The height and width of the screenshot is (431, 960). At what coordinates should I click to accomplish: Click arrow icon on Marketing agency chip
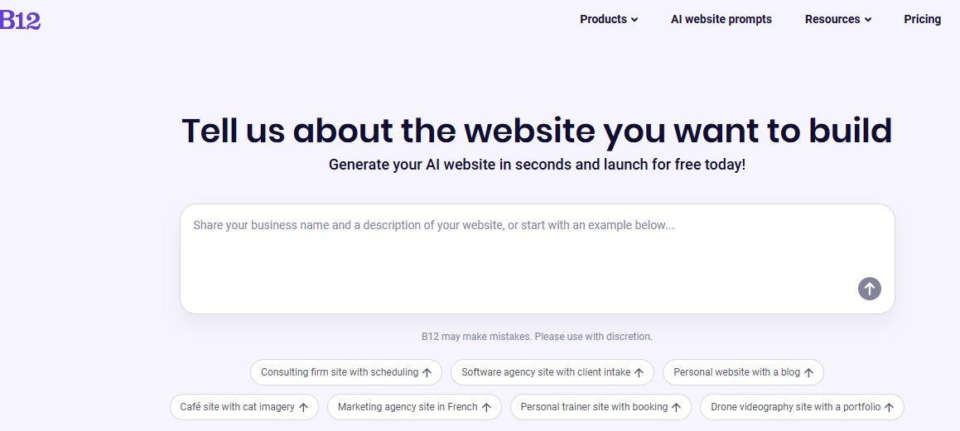click(x=486, y=408)
